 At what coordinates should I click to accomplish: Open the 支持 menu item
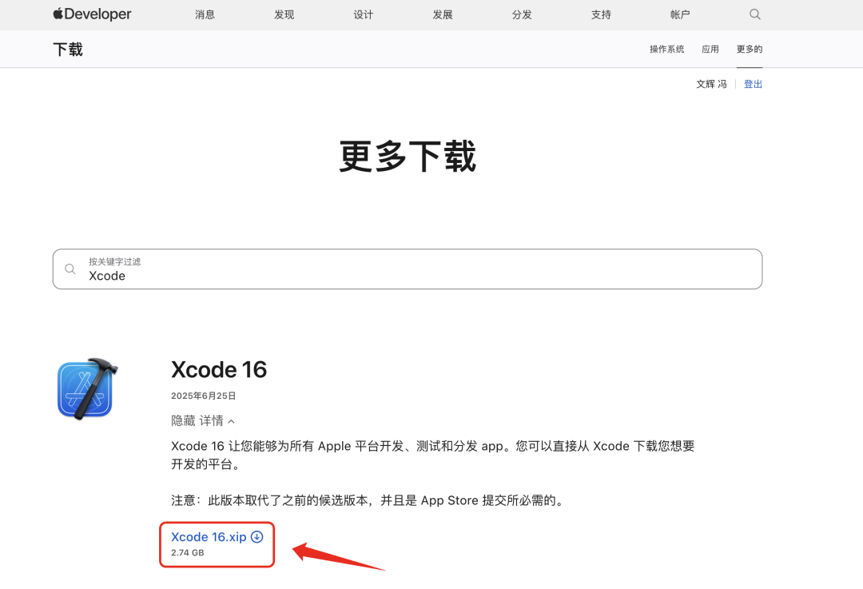tap(601, 15)
